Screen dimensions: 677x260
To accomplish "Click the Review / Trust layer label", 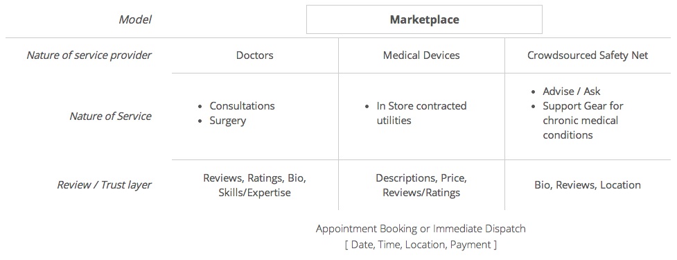I will (x=105, y=185).
